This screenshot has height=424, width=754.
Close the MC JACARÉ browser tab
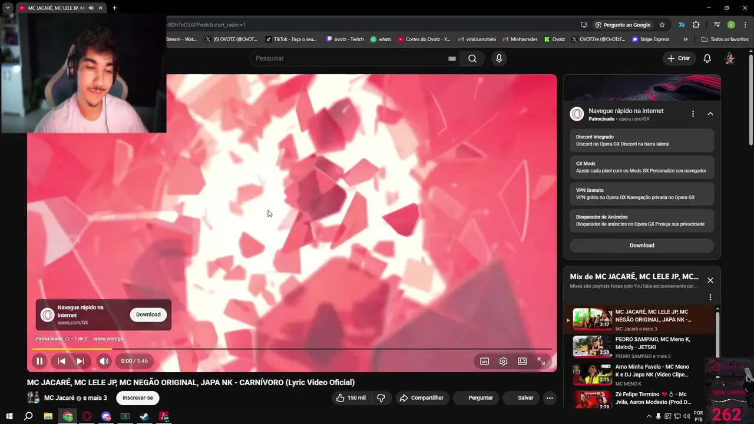pos(101,8)
